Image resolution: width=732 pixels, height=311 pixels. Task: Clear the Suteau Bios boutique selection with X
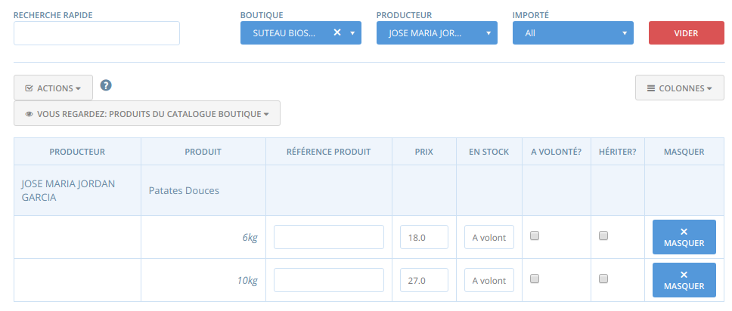pyautogui.click(x=337, y=32)
